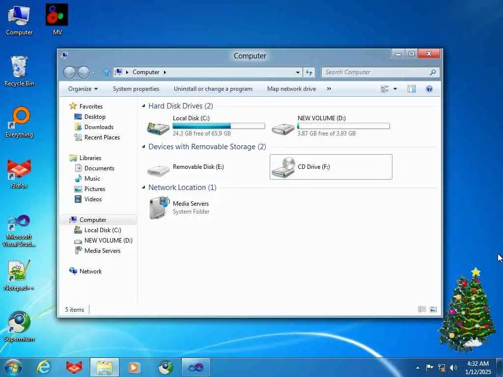Image resolution: width=503 pixels, height=377 pixels.
Task: Collapse the Hard Disk Drives group
Action: 144,106
